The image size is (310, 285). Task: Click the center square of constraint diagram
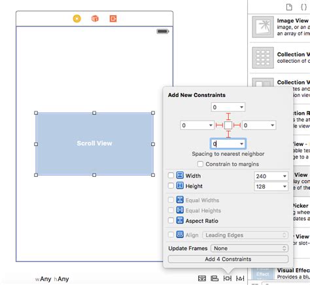pyautogui.click(x=228, y=125)
